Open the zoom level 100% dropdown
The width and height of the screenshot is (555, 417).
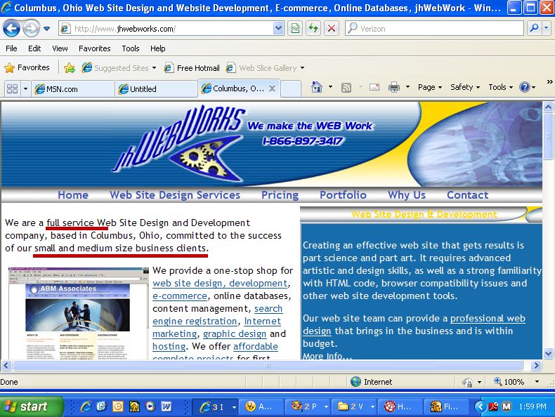tap(537, 382)
